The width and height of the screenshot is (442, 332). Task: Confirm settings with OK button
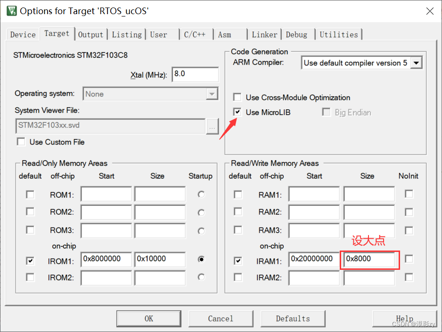click(x=148, y=318)
